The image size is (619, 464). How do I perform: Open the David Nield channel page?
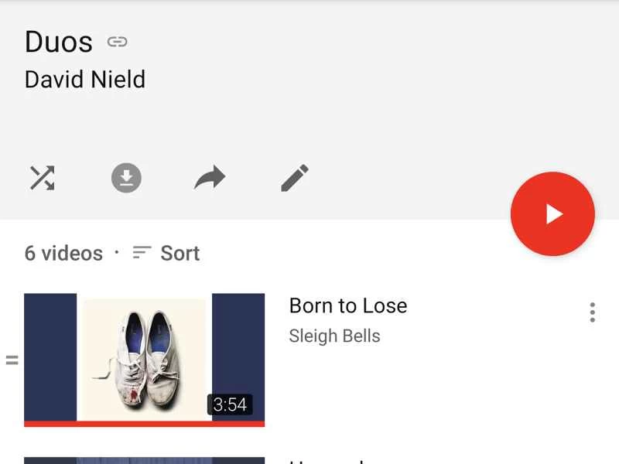click(85, 79)
